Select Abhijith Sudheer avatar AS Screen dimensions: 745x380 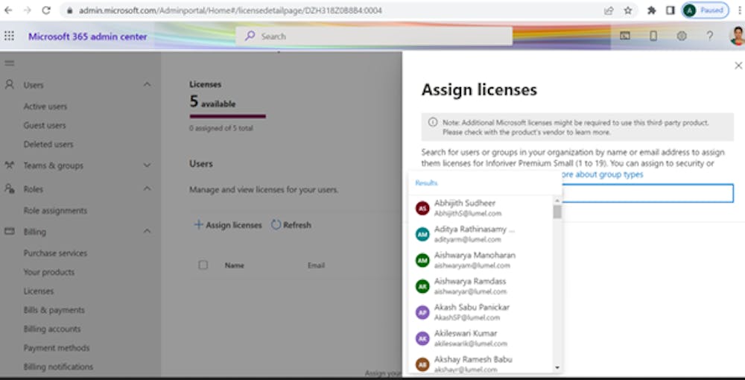[422, 208]
